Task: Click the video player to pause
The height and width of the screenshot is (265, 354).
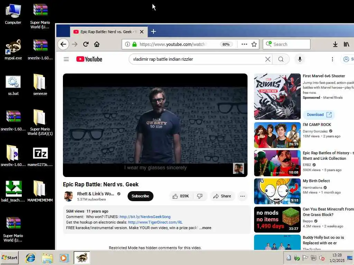Action: 155,125
